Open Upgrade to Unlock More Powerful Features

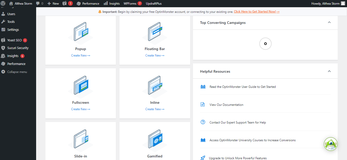[238, 158]
